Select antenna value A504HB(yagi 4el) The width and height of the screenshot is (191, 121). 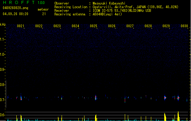click(107, 14)
